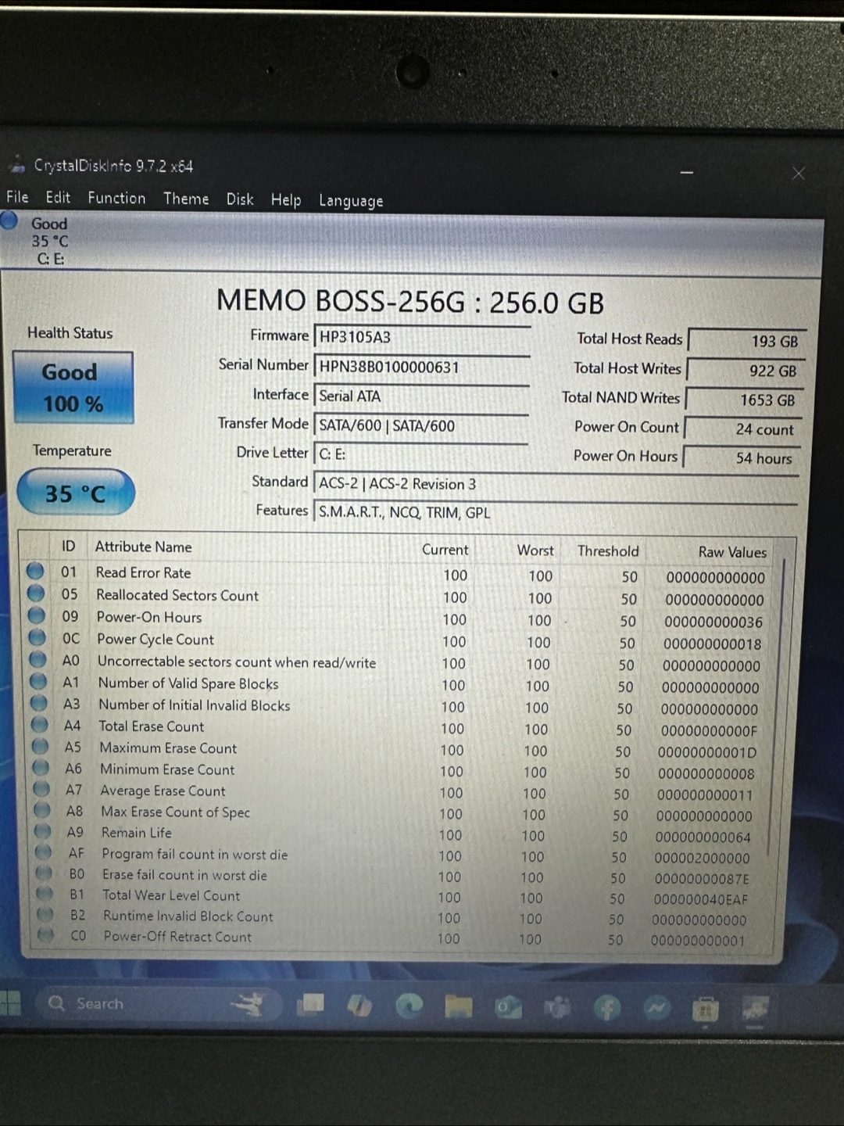This screenshot has width=844, height=1126.
Task: Open Microsoft Store from the taskbar
Action: coord(705,1009)
